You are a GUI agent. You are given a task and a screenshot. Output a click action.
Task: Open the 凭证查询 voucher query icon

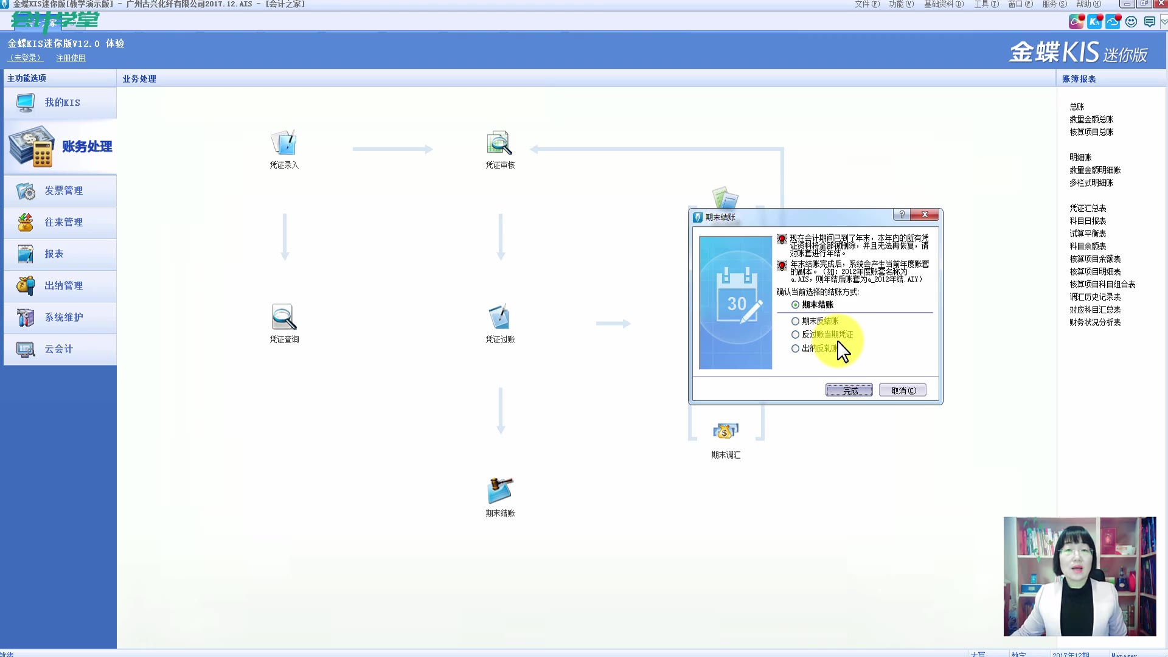click(x=284, y=317)
